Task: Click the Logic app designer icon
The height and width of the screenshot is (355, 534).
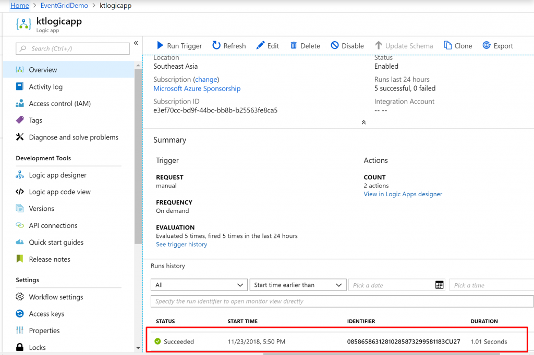Action: [x=20, y=175]
